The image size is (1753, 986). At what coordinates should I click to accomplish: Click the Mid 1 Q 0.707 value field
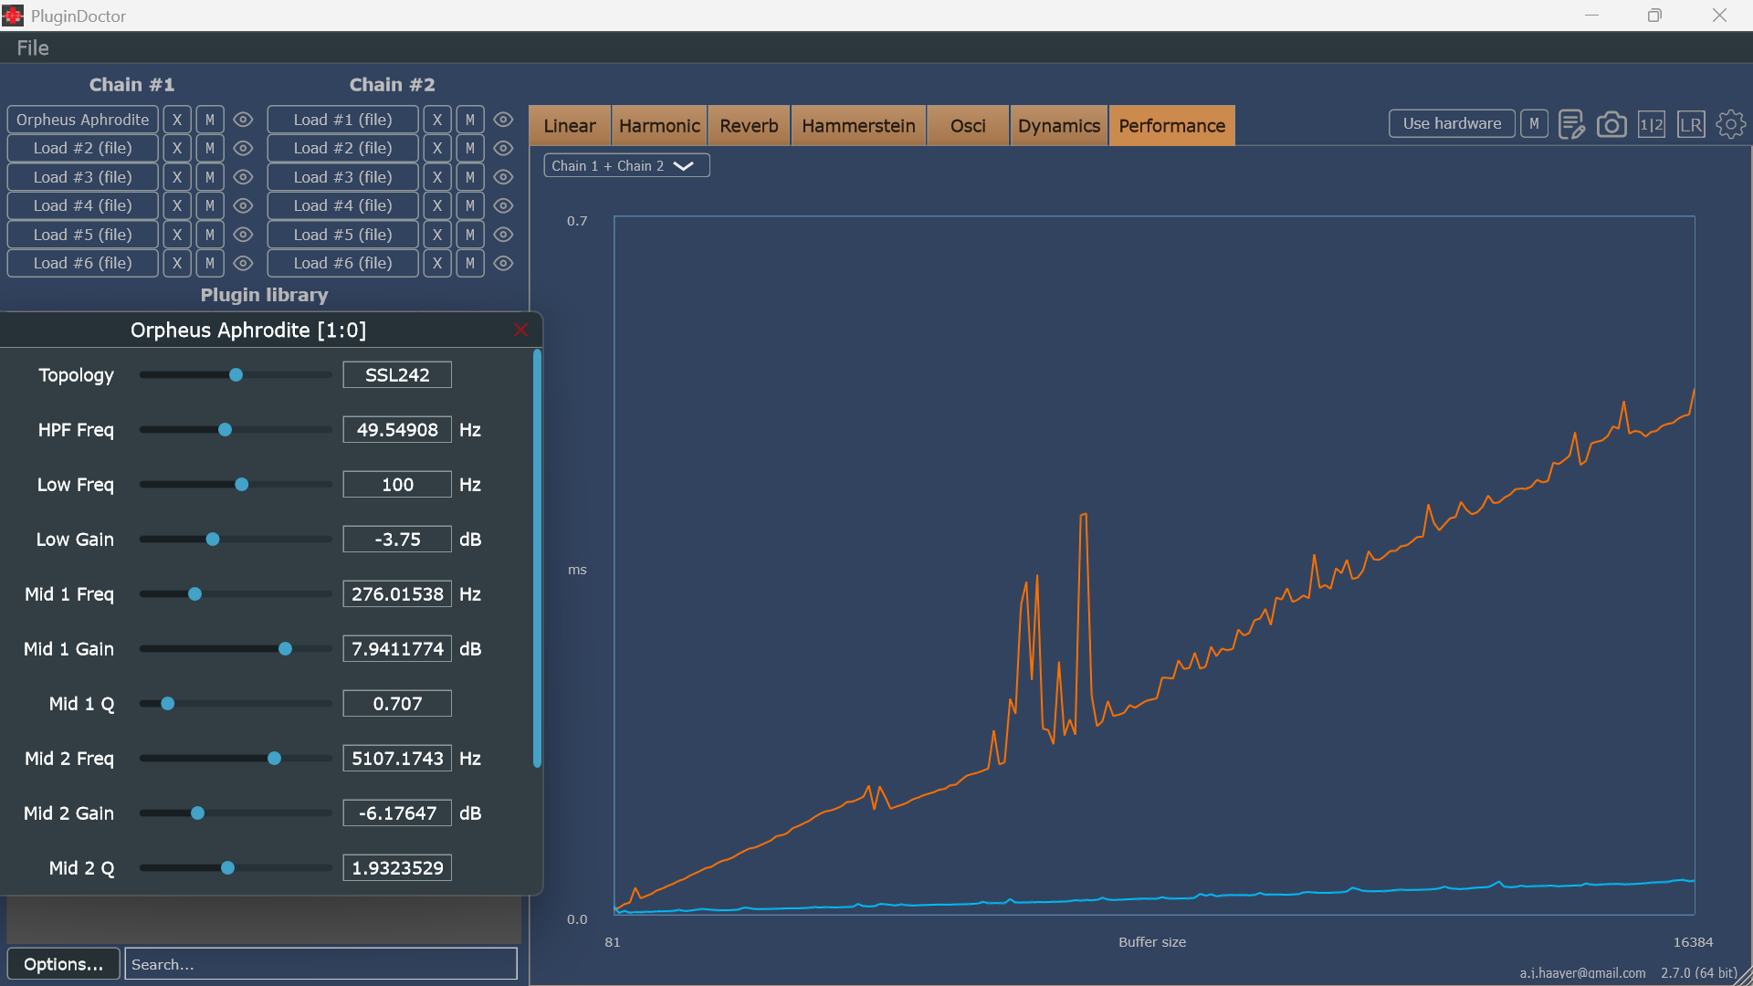pos(397,704)
